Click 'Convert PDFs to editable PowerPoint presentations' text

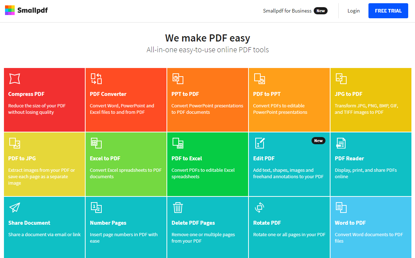tap(280, 109)
